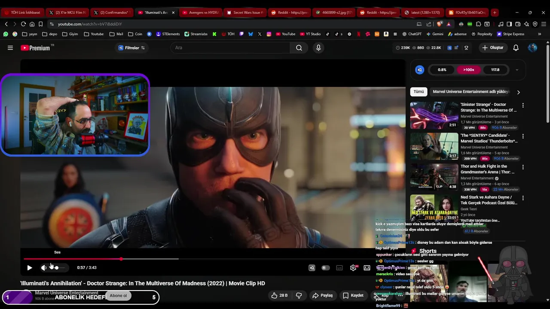The width and height of the screenshot is (550, 309).
Task: Open the yayın bookmarks folder
Action: 30,34
